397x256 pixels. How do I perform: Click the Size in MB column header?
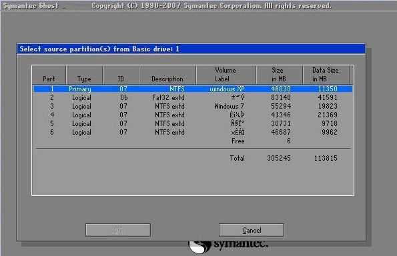(279, 75)
